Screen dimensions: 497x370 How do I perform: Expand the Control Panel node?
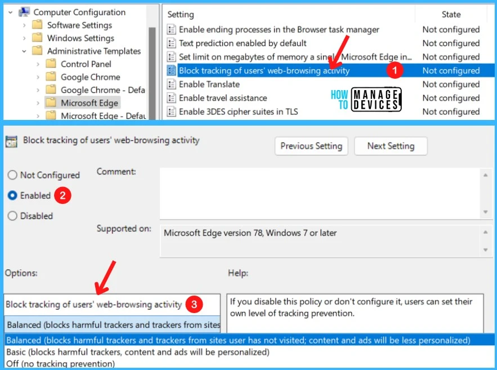coord(38,64)
